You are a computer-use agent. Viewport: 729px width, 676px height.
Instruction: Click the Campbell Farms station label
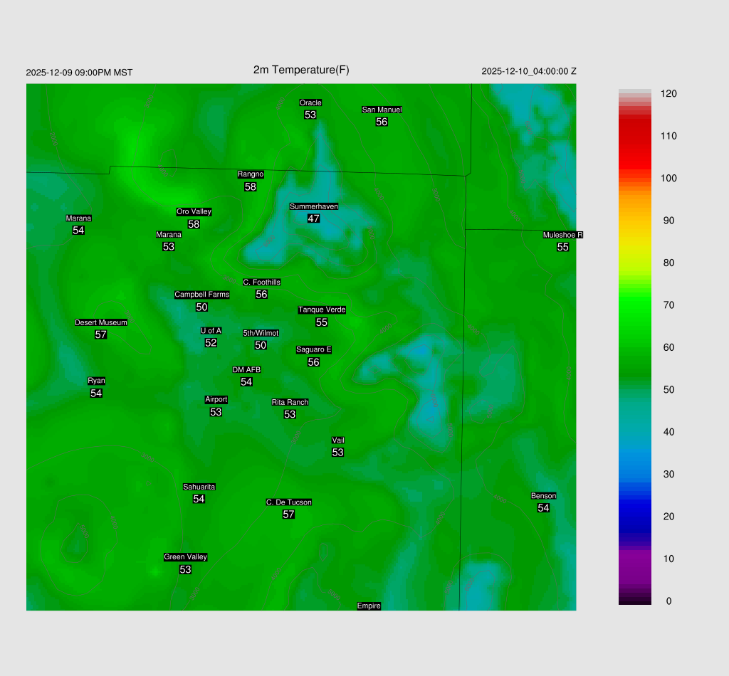[x=202, y=295]
